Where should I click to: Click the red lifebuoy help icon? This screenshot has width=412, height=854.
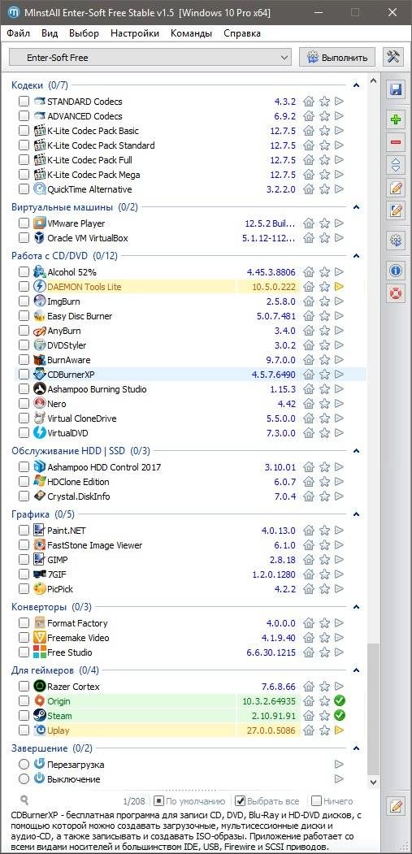click(x=396, y=293)
